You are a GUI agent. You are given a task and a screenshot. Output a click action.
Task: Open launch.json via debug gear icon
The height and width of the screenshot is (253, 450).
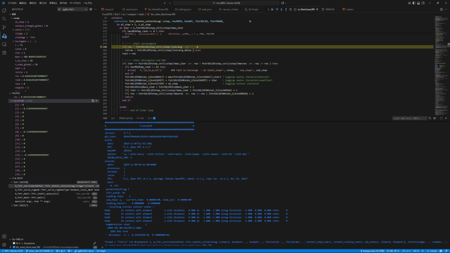pyautogui.click(x=91, y=9)
